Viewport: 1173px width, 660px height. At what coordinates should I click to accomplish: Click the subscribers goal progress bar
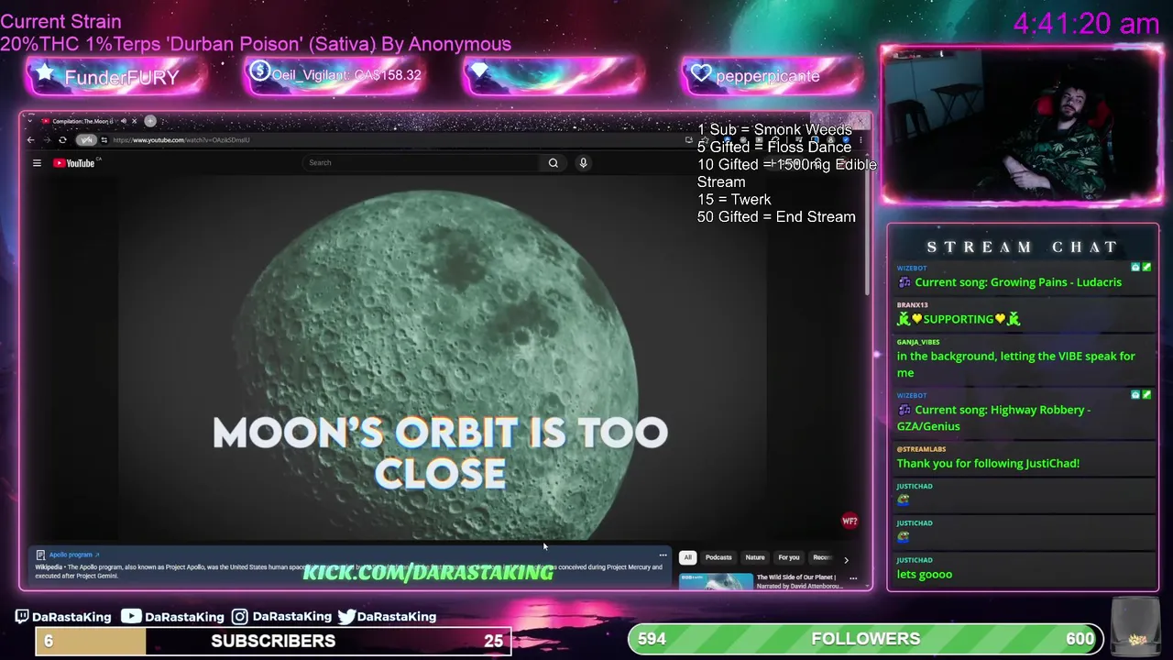pyautogui.click(x=273, y=641)
